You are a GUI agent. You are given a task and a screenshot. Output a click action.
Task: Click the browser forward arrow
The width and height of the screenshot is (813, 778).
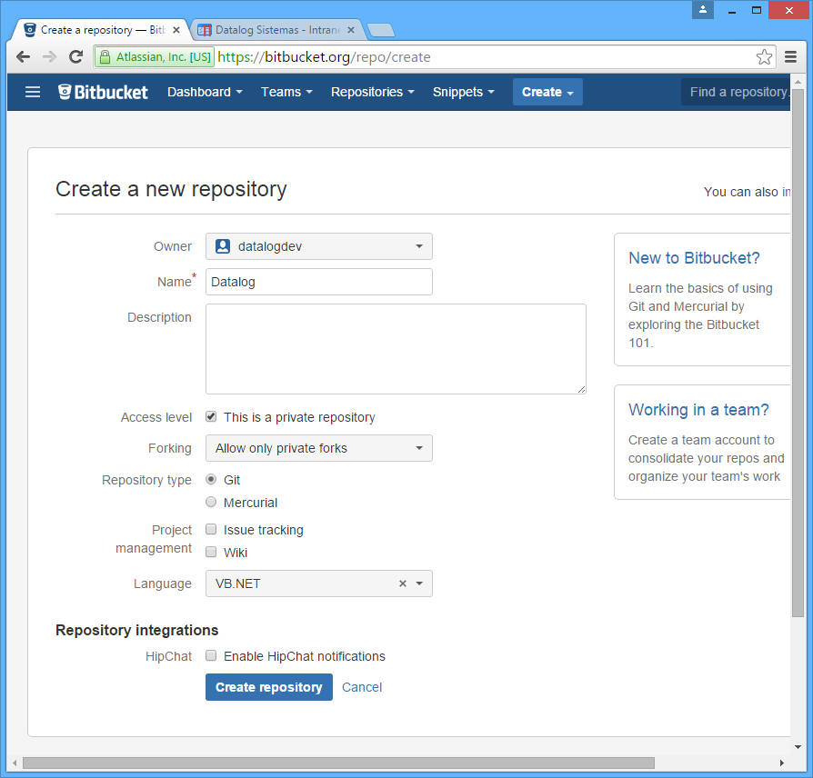[49, 57]
